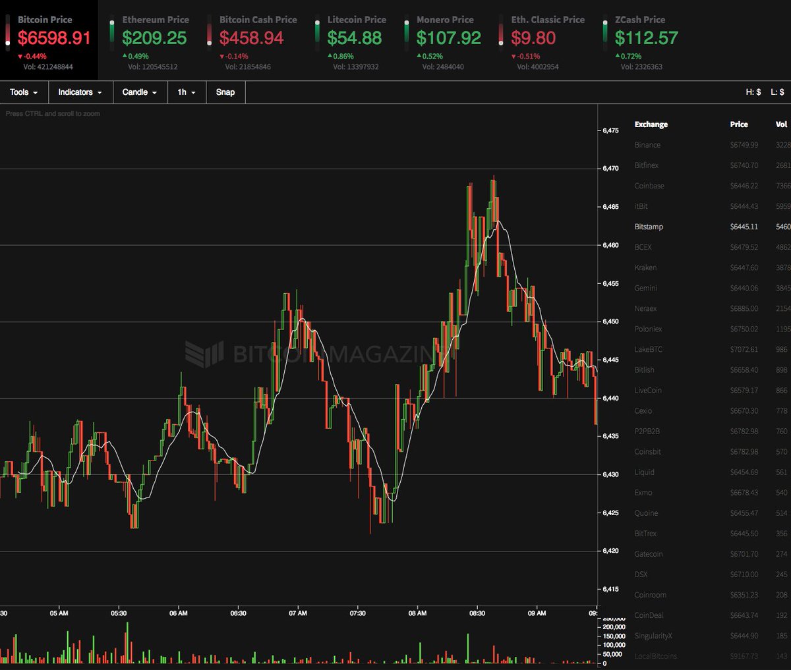Select the Coinsbit exchange row

(x=712, y=451)
